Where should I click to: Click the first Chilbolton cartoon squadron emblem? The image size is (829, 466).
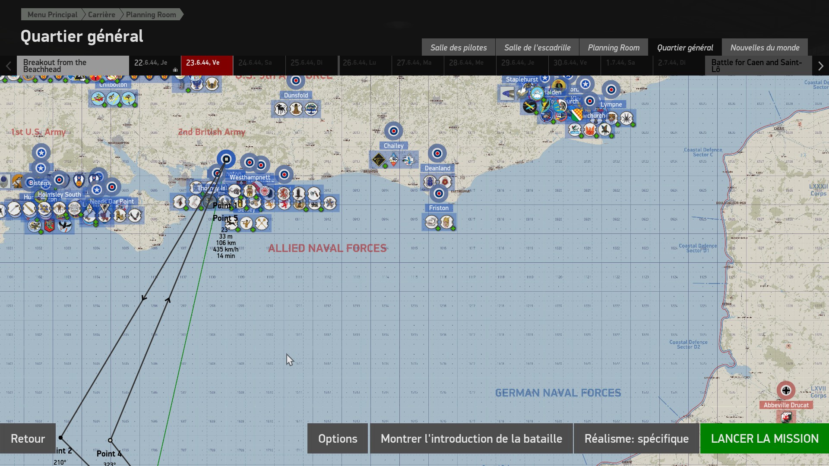[x=98, y=99]
